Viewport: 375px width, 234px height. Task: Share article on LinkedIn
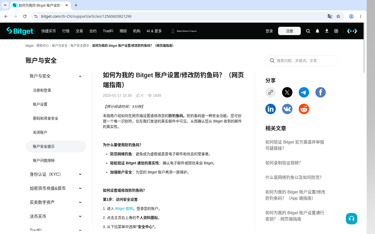point(271,109)
